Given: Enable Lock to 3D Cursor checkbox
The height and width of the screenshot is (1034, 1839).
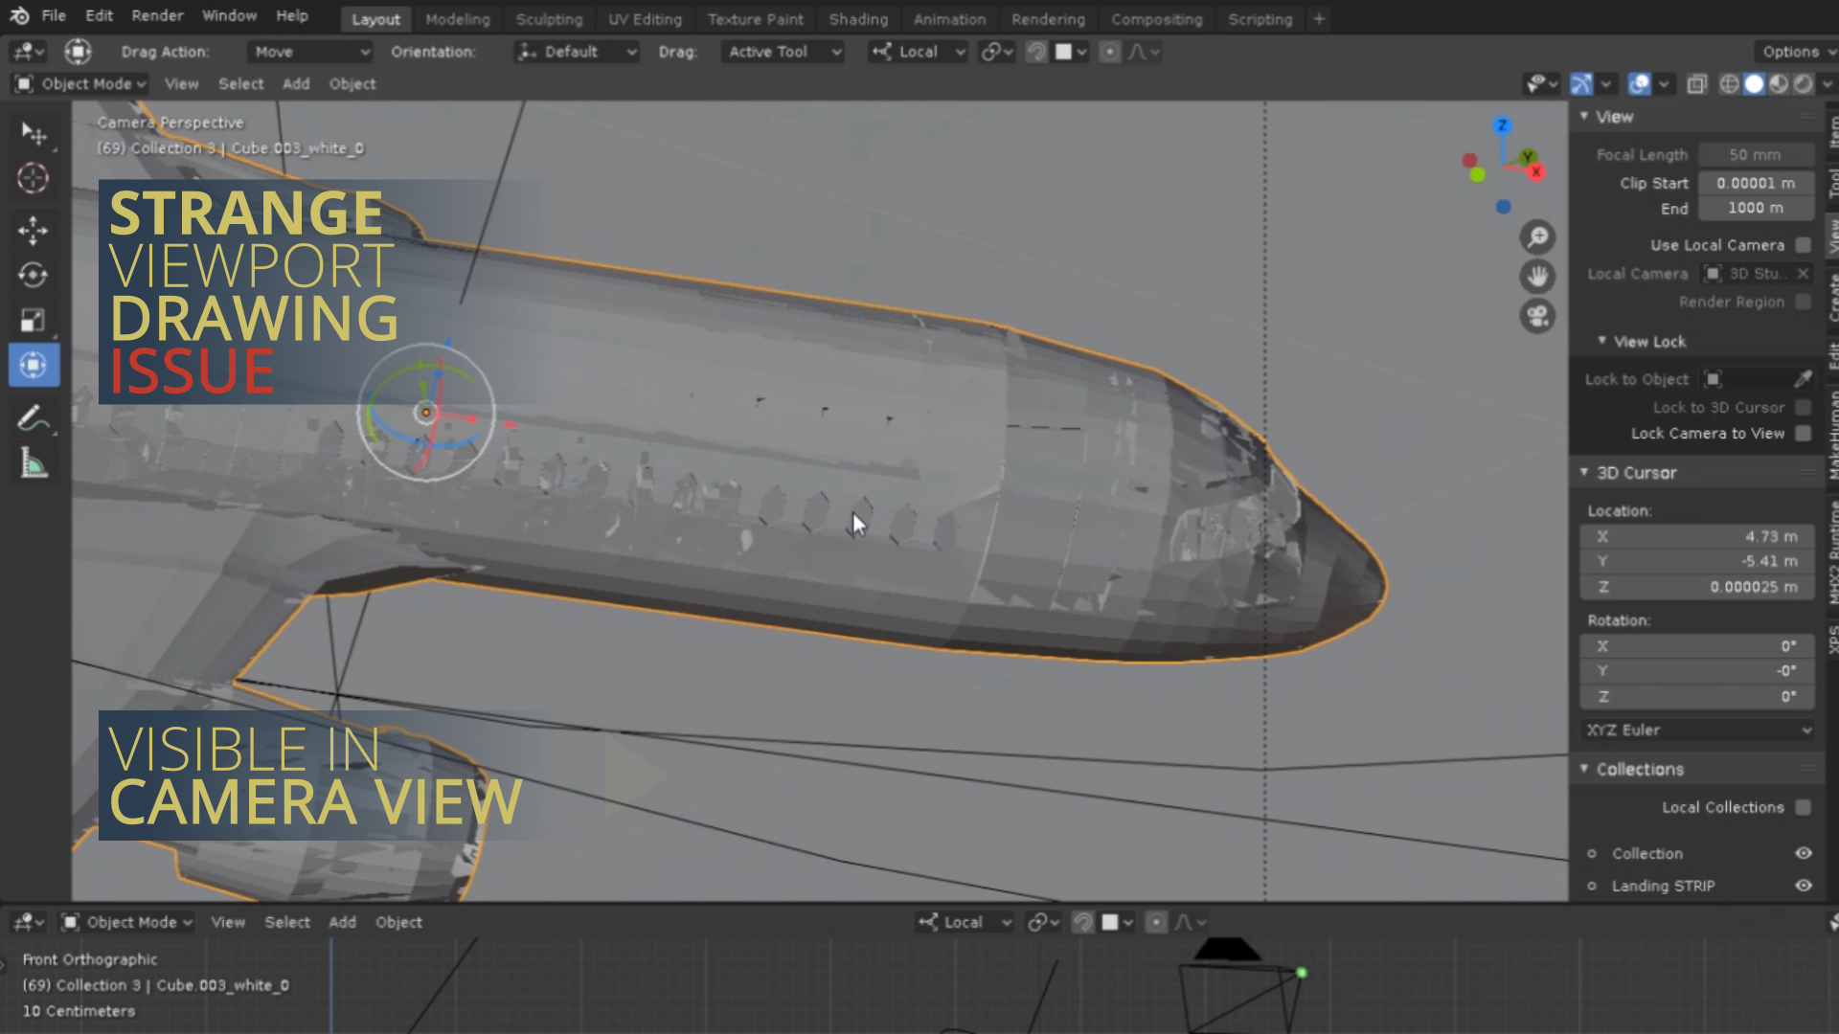Looking at the screenshot, I should (1804, 408).
